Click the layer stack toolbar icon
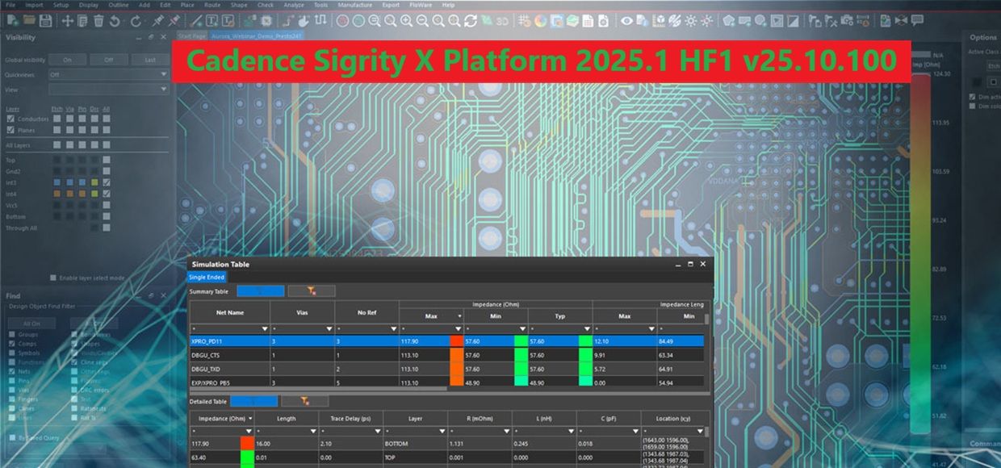The width and height of the screenshot is (1001, 468). click(572, 20)
